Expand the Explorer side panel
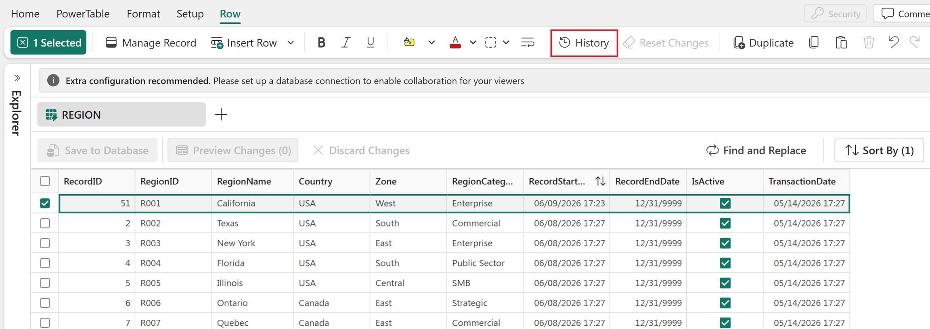 17,78
